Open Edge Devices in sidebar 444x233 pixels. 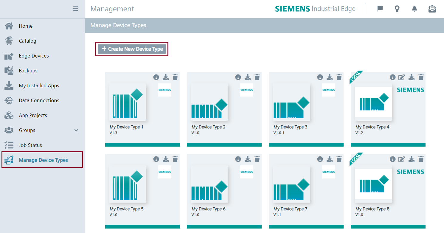(42, 56)
